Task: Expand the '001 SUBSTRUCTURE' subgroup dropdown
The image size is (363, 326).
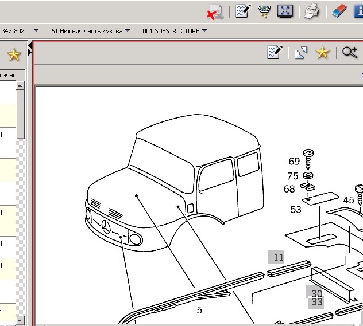Action: 204,31
